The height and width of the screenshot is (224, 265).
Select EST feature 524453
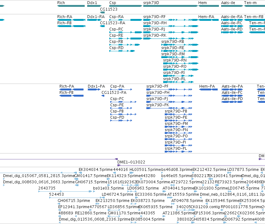point(75,198)
